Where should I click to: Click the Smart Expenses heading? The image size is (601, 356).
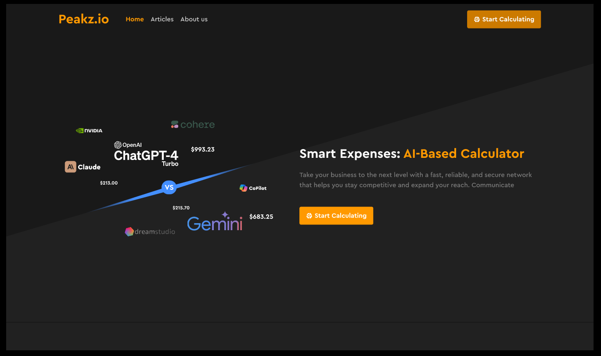pyautogui.click(x=412, y=154)
